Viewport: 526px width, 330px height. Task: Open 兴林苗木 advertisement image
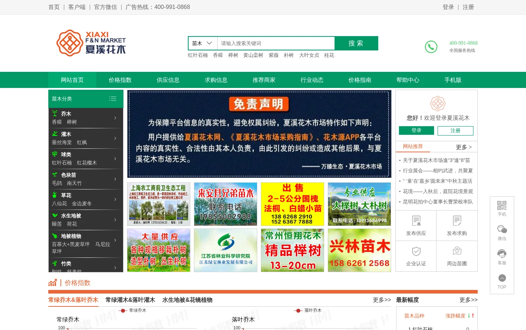click(x=360, y=250)
